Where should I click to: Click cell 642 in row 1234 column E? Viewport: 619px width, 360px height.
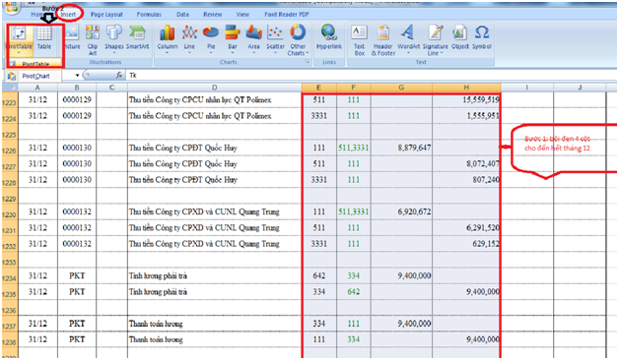(x=318, y=275)
